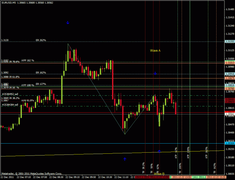Select the vertical 'TR 62%' label
This screenshot has height=180, width=235.
point(158,169)
